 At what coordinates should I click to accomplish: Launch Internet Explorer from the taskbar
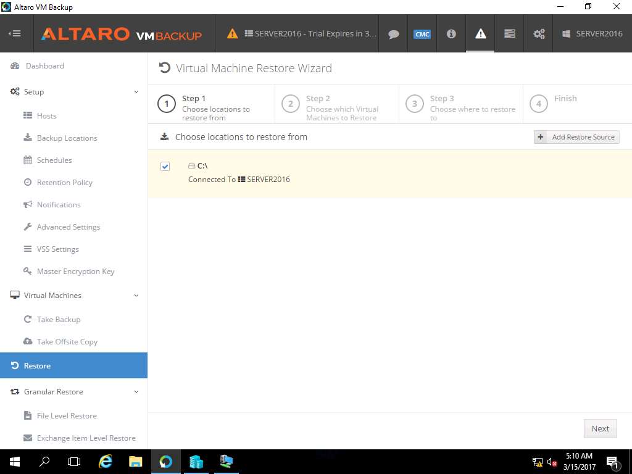(105, 462)
